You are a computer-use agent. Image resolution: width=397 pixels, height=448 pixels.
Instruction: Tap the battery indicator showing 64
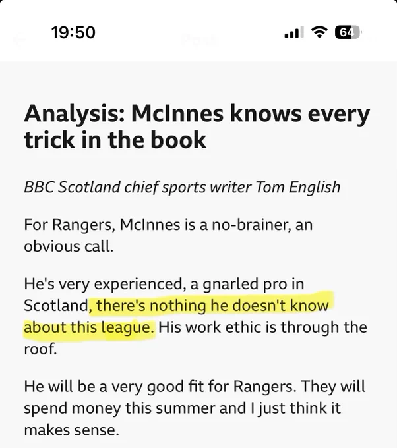click(x=348, y=32)
